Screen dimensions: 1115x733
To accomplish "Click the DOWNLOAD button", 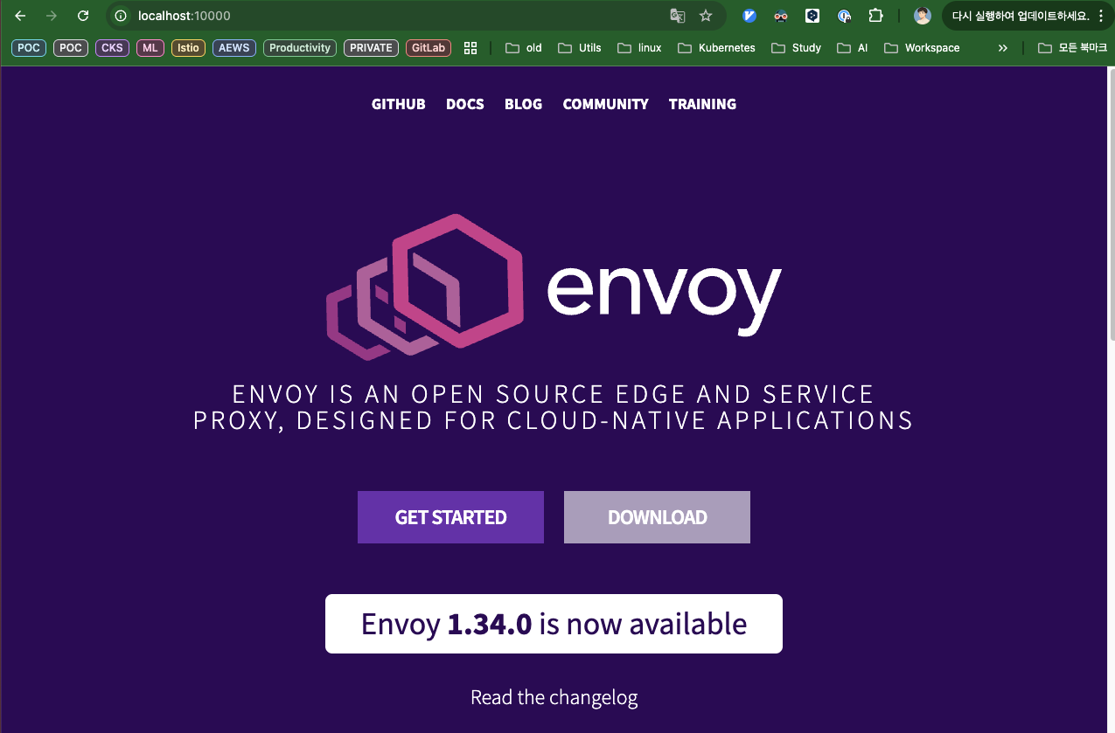I will pyautogui.click(x=657, y=517).
